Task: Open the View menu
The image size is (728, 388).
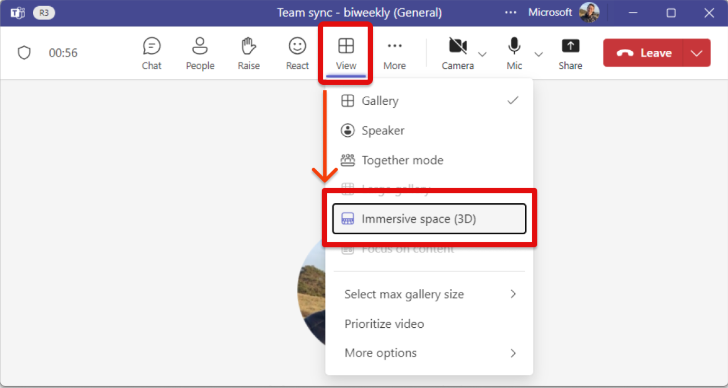Action: 345,53
